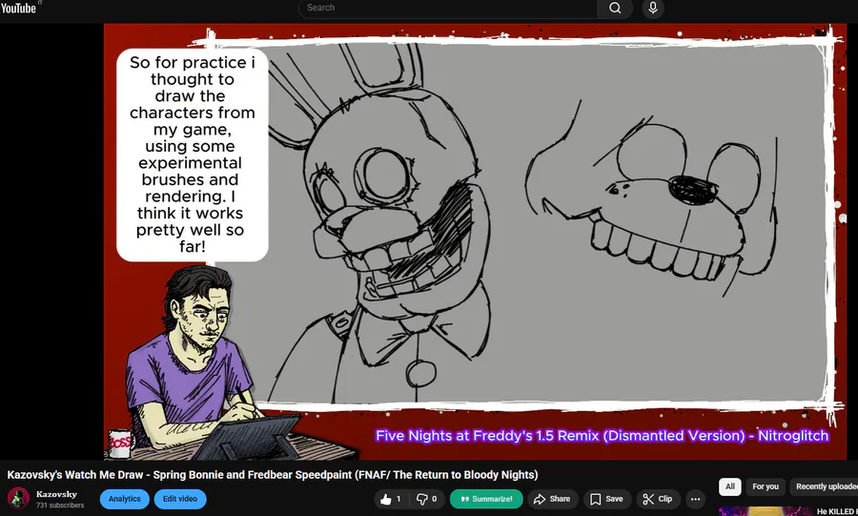This screenshot has width=858, height=516.
Task: Share the video
Action: point(553,499)
